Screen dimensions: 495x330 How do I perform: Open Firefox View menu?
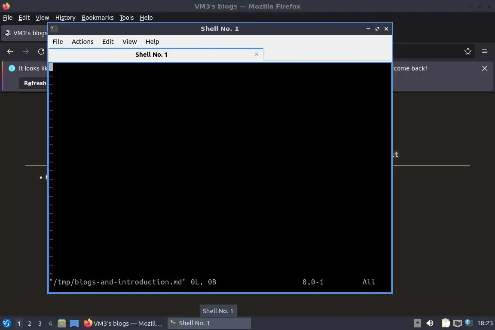tap(42, 18)
